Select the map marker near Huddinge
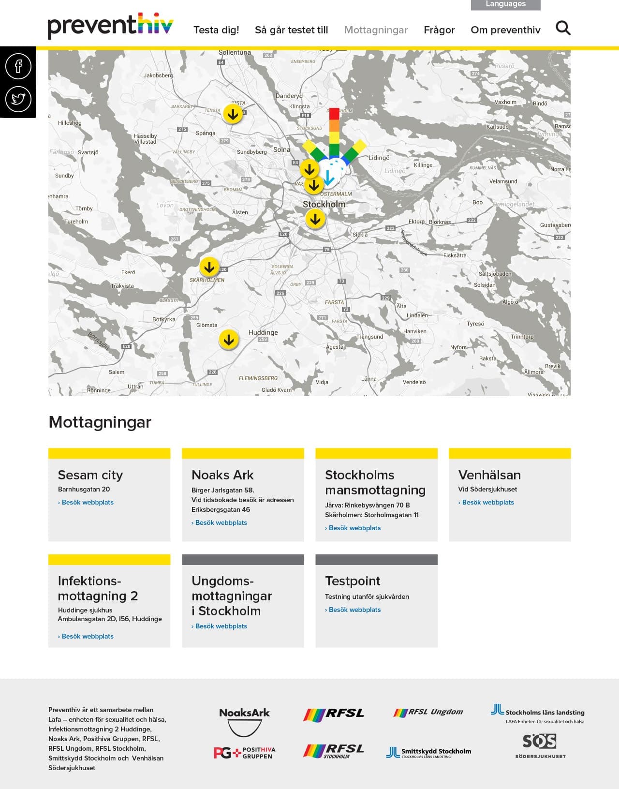 [x=229, y=340]
